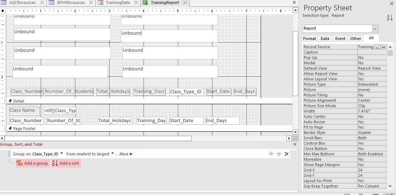Open the Report selection type dropdown

point(375,29)
